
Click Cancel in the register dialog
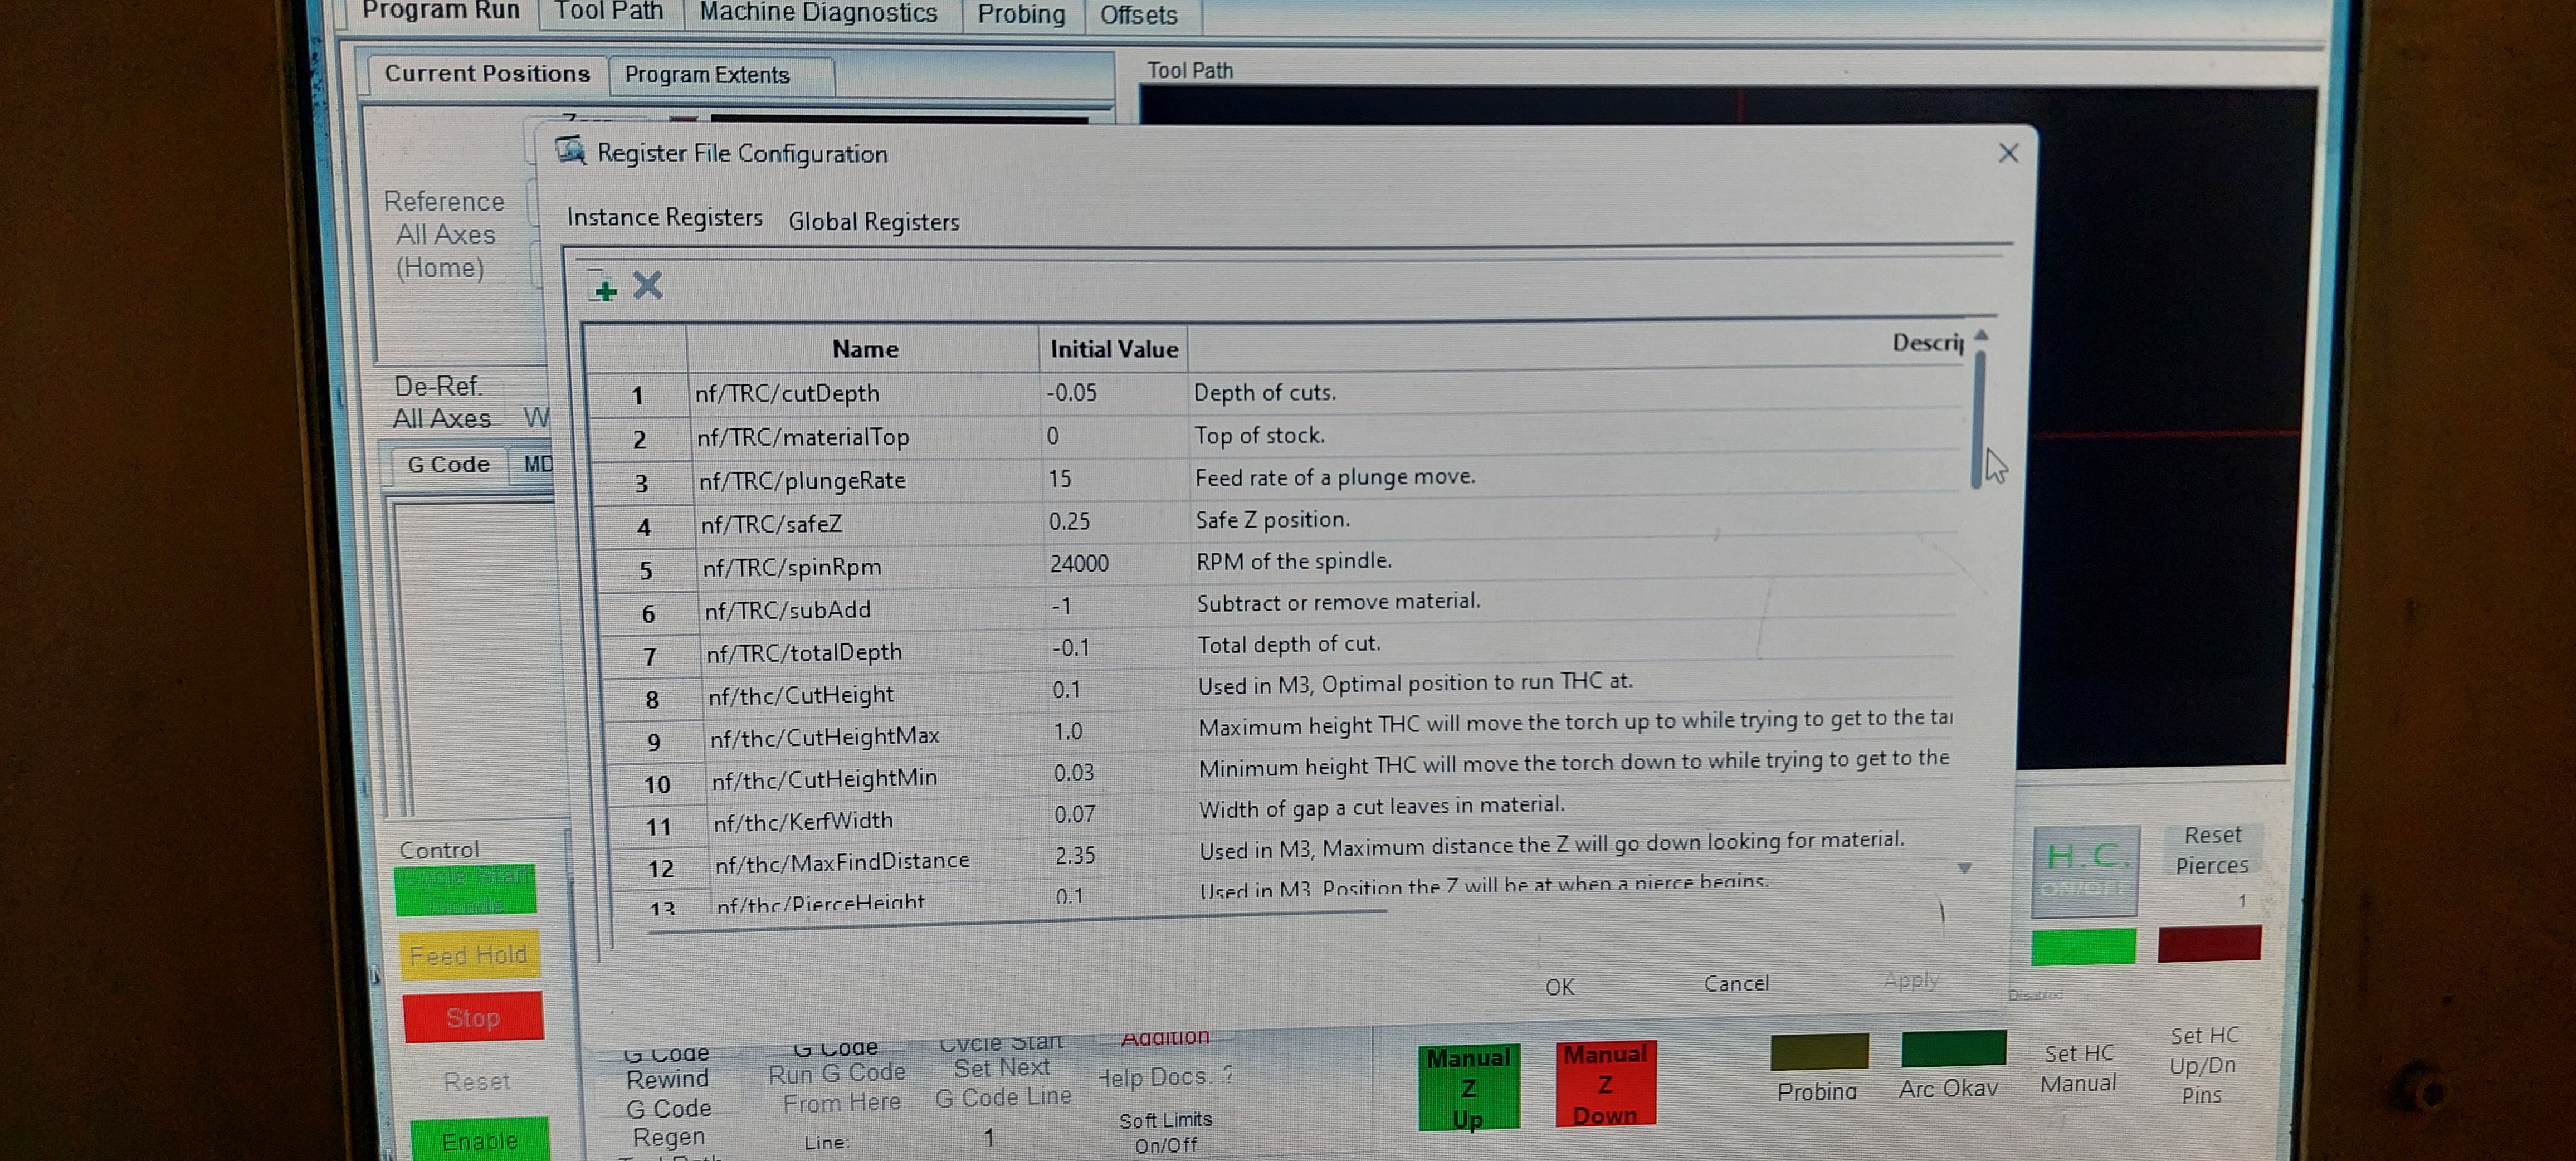(x=1736, y=983)
